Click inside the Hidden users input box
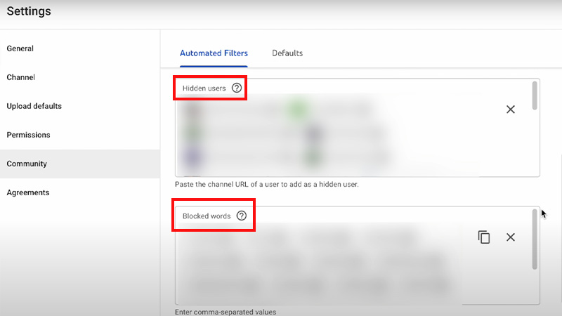The height and width of the screenshot is (316, 562). tap(357, 128)
